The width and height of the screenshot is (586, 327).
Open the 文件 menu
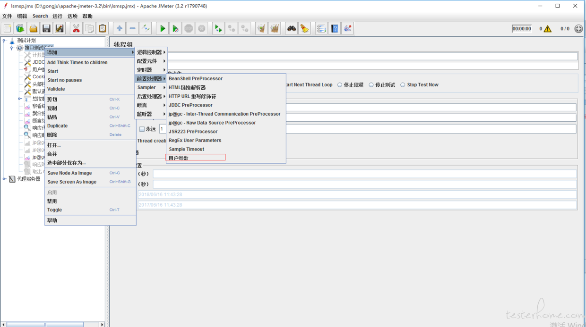(x=7, y=16)
